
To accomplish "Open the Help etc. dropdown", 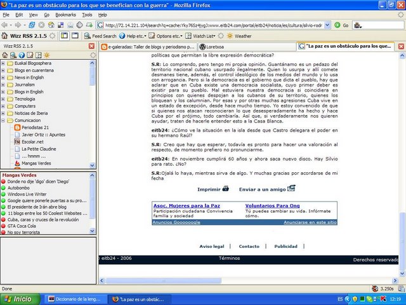I will coord(133,36).
